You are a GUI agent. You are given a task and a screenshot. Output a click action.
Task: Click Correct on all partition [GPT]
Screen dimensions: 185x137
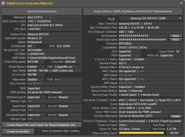(x=135, y=116)
